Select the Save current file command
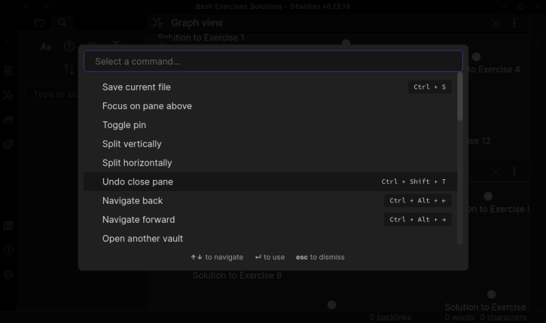 [x=136, y=87]
